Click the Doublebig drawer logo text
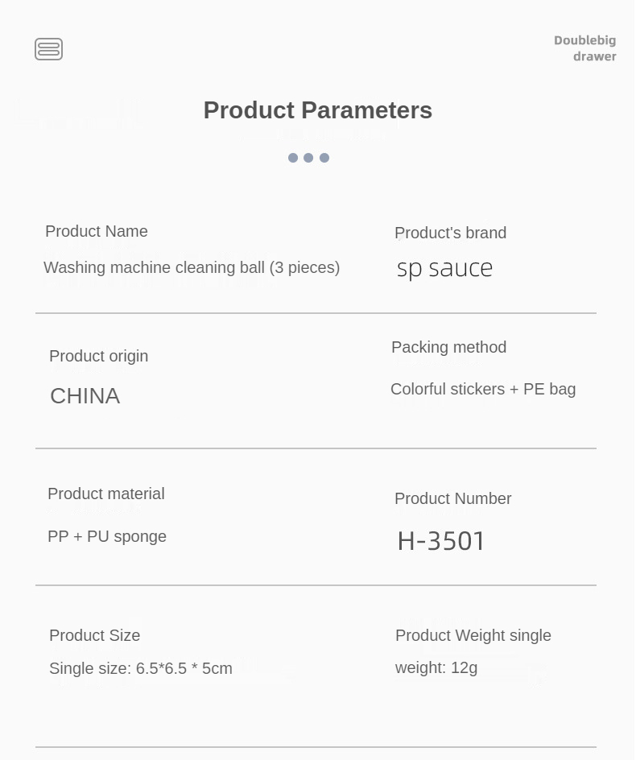 (585, 48)
